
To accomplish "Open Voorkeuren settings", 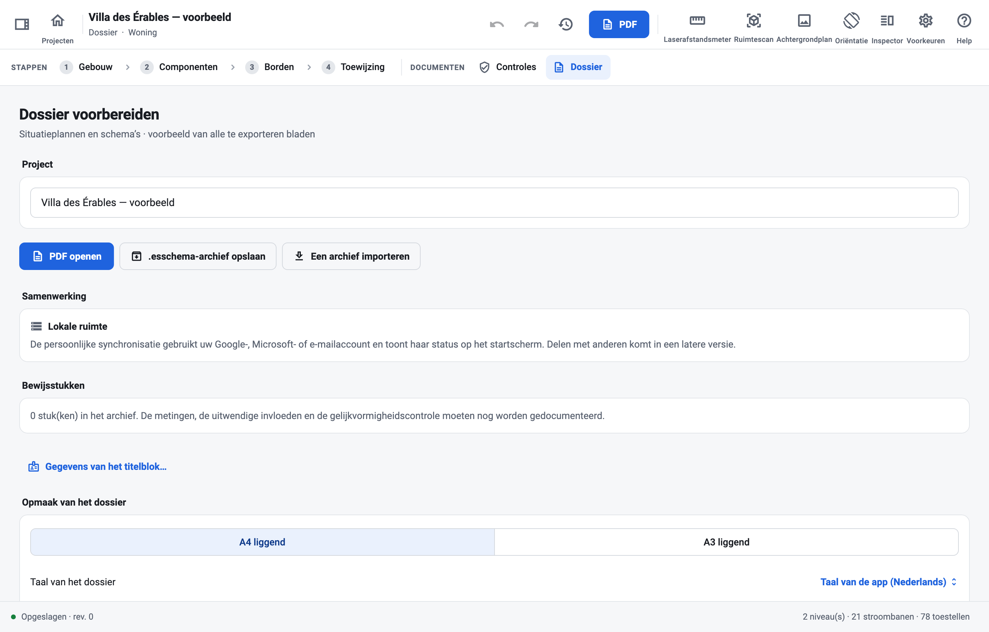I will 925,28.
